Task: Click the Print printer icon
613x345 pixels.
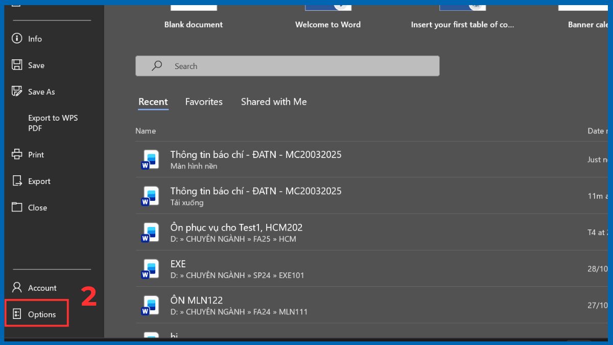Action: tap(17, 154)
